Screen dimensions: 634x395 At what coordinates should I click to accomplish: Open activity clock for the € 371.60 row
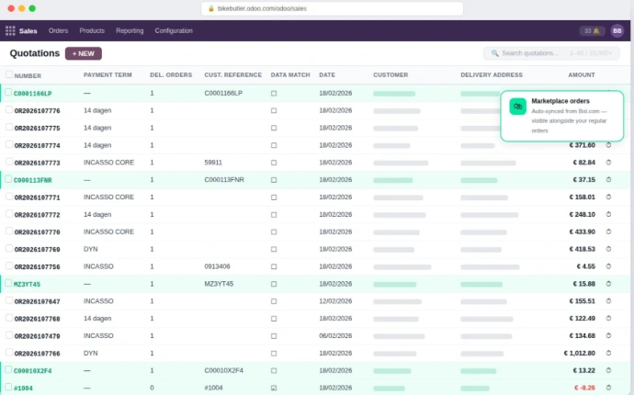pos(608,145)
